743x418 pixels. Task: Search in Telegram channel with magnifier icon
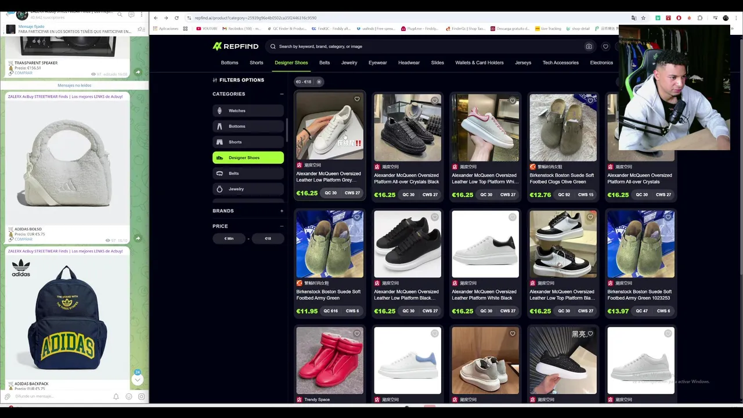point(120,15)
